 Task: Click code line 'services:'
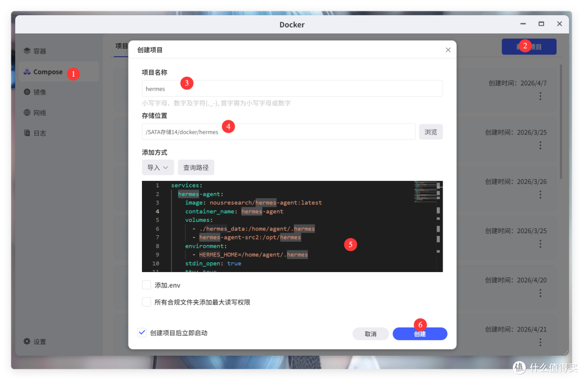point(187,185)
